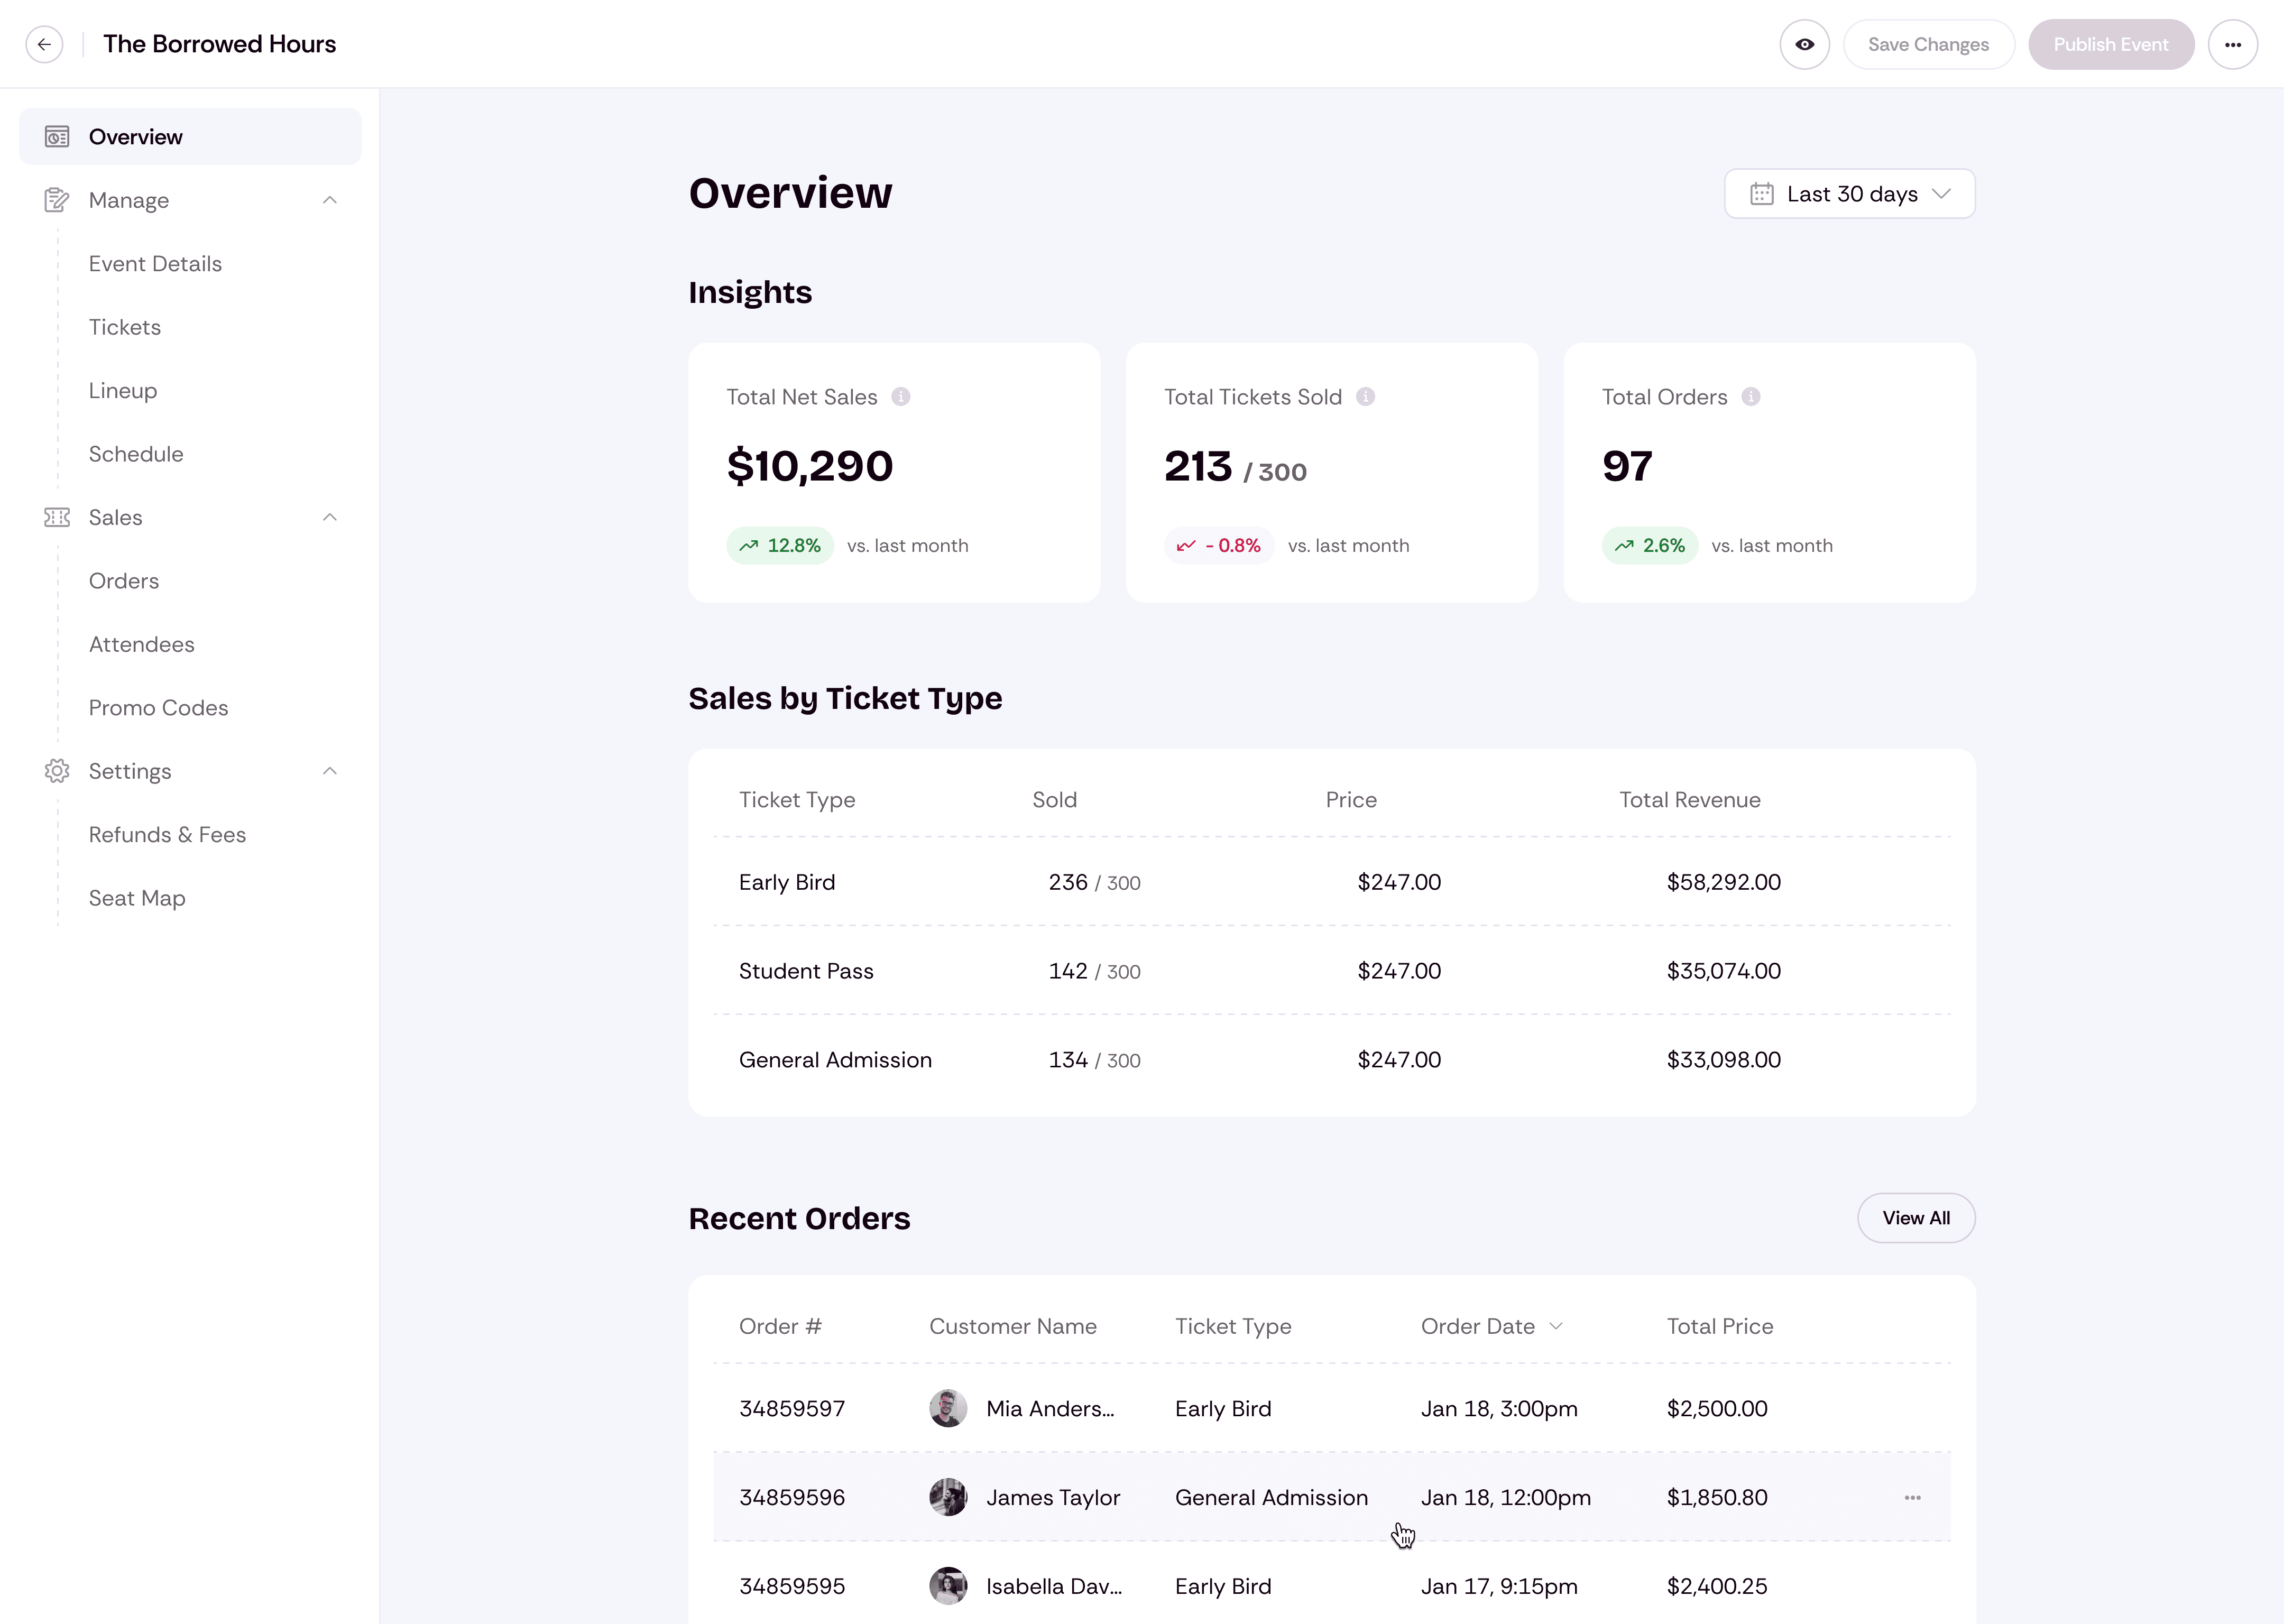Click the info icon beside Total Orders
The height and width of the screenshot is (1624, 2284).
(x=1751, y=397)
